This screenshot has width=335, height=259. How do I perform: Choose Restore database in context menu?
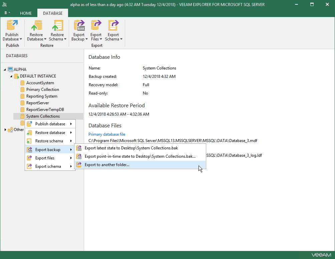(50, 133)
